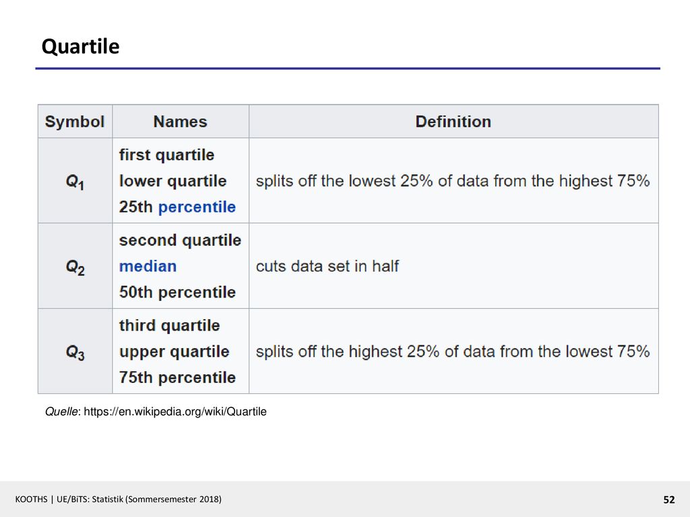Click the Q3 symbol cell
Image resolution: width=690 pixels, height=517 pixels.
75,351
